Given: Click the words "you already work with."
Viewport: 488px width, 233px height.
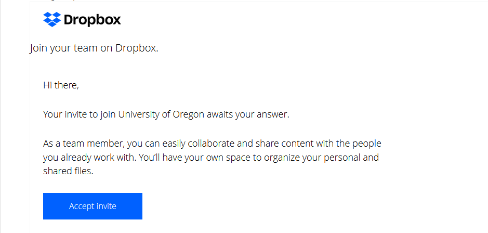Looking at the screenshot, I should pos(85,157).
